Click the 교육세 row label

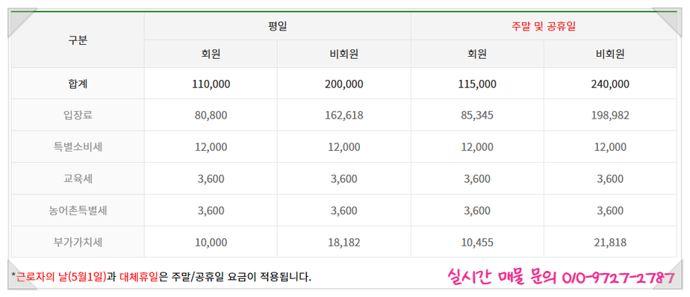(78, 178)
